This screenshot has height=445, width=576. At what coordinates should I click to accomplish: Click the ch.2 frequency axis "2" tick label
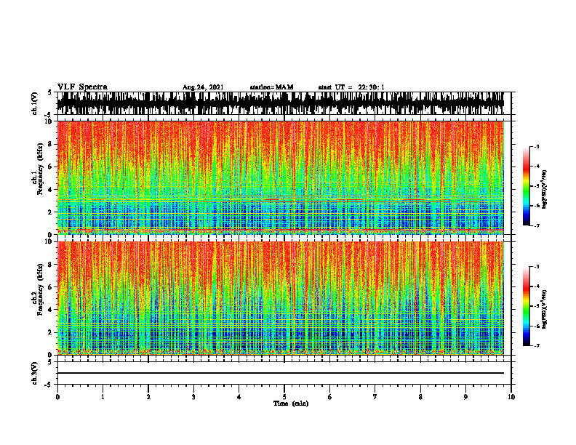point(51,332)
